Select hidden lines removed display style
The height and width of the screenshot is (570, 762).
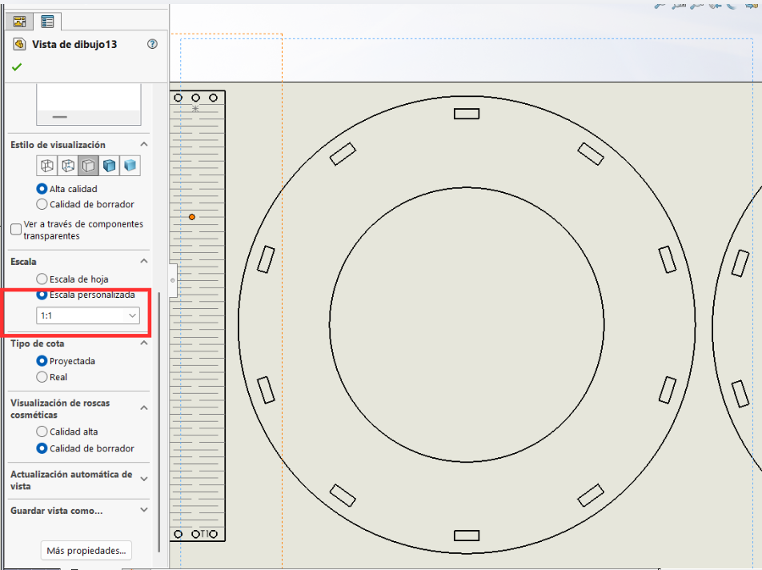[x=88, y=166]
